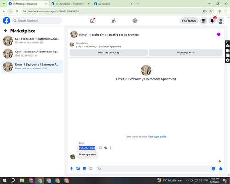Click More options button
Image resolution: width=230 pixels, height=184 pixels.
tap(185, 52)
